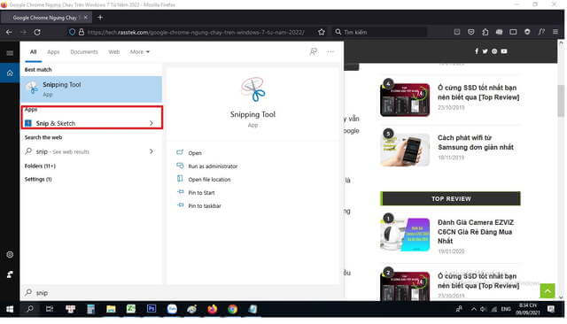
Task: Choose Run as administrator
Action: point(213,166)
